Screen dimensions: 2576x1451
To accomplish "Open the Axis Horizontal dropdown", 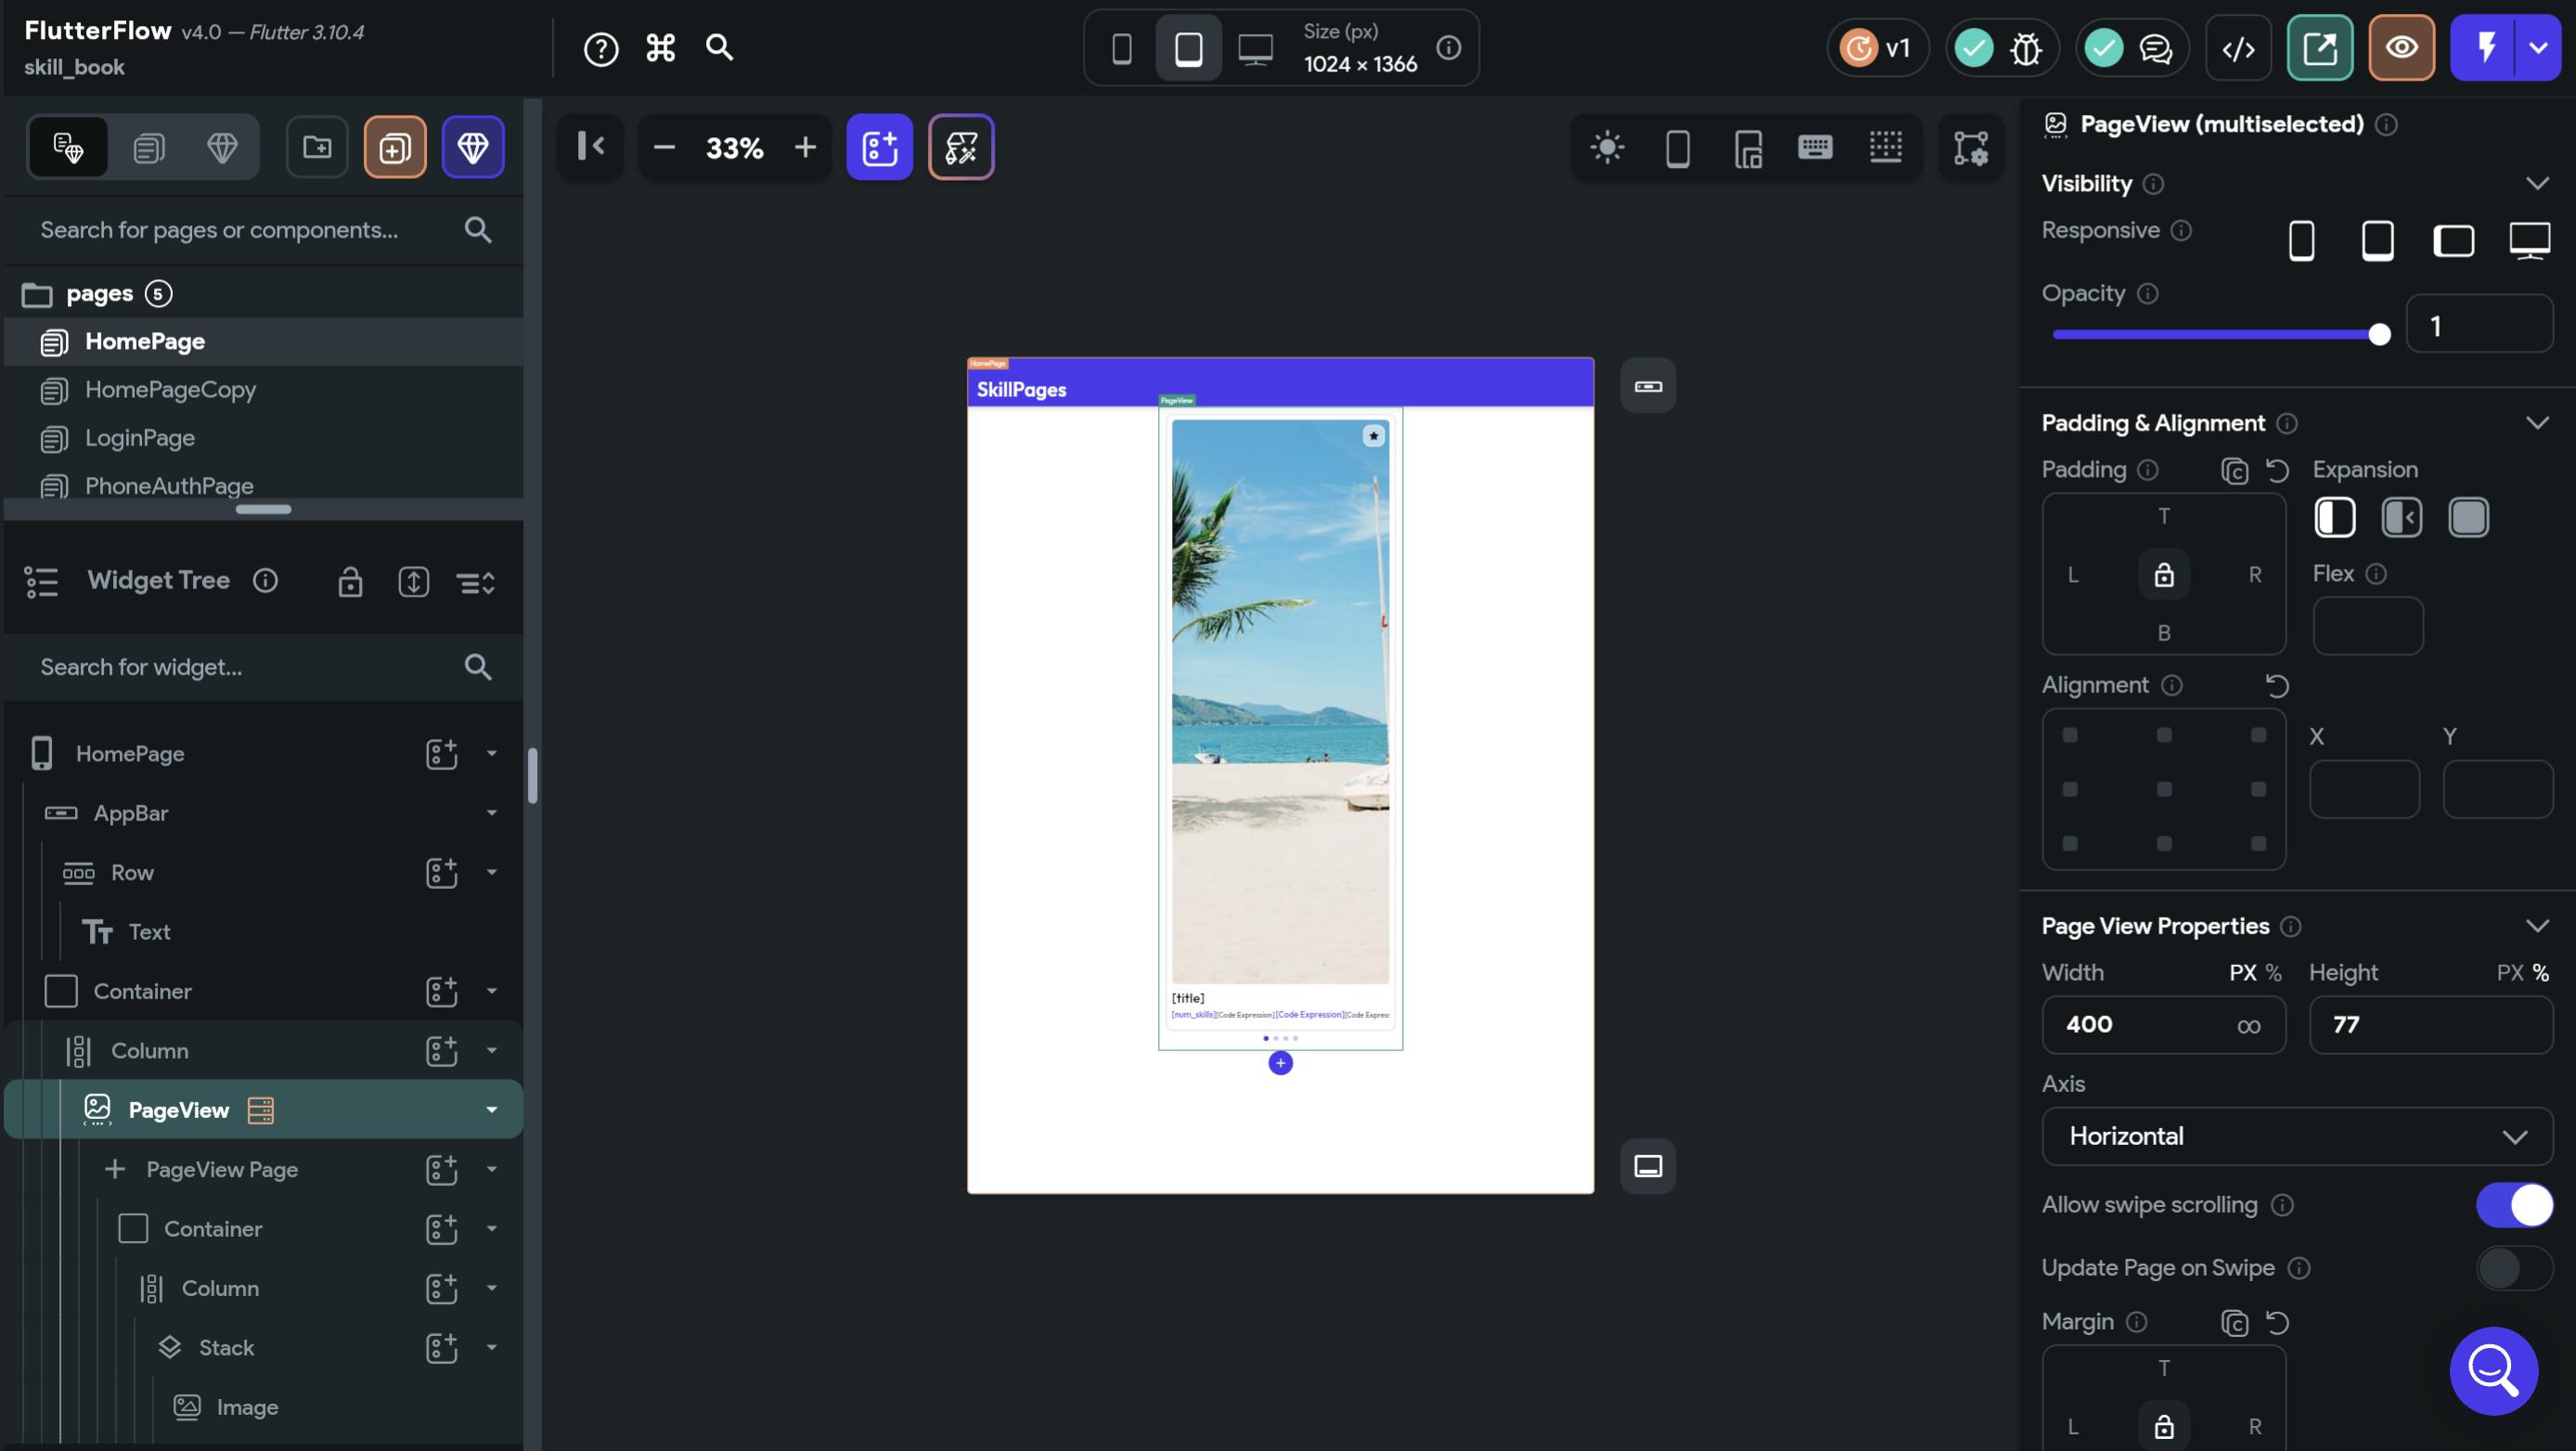I will [2296, 1136].
